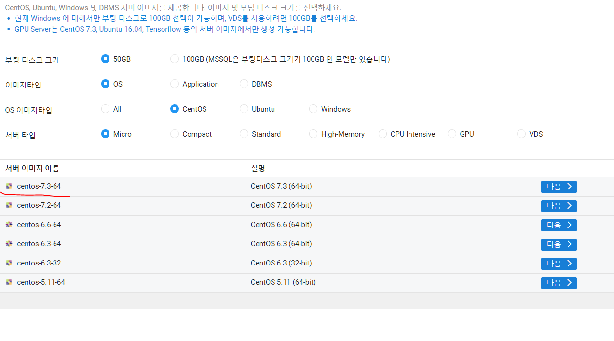Select the centos-5.11-64 image name
Viewport: 614px width, 341px height.
(x=41, y=282)
